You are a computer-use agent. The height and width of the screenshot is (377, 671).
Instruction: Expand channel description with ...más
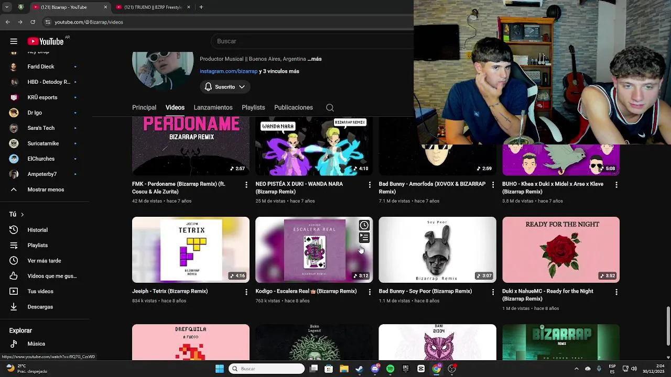point(315,59)
